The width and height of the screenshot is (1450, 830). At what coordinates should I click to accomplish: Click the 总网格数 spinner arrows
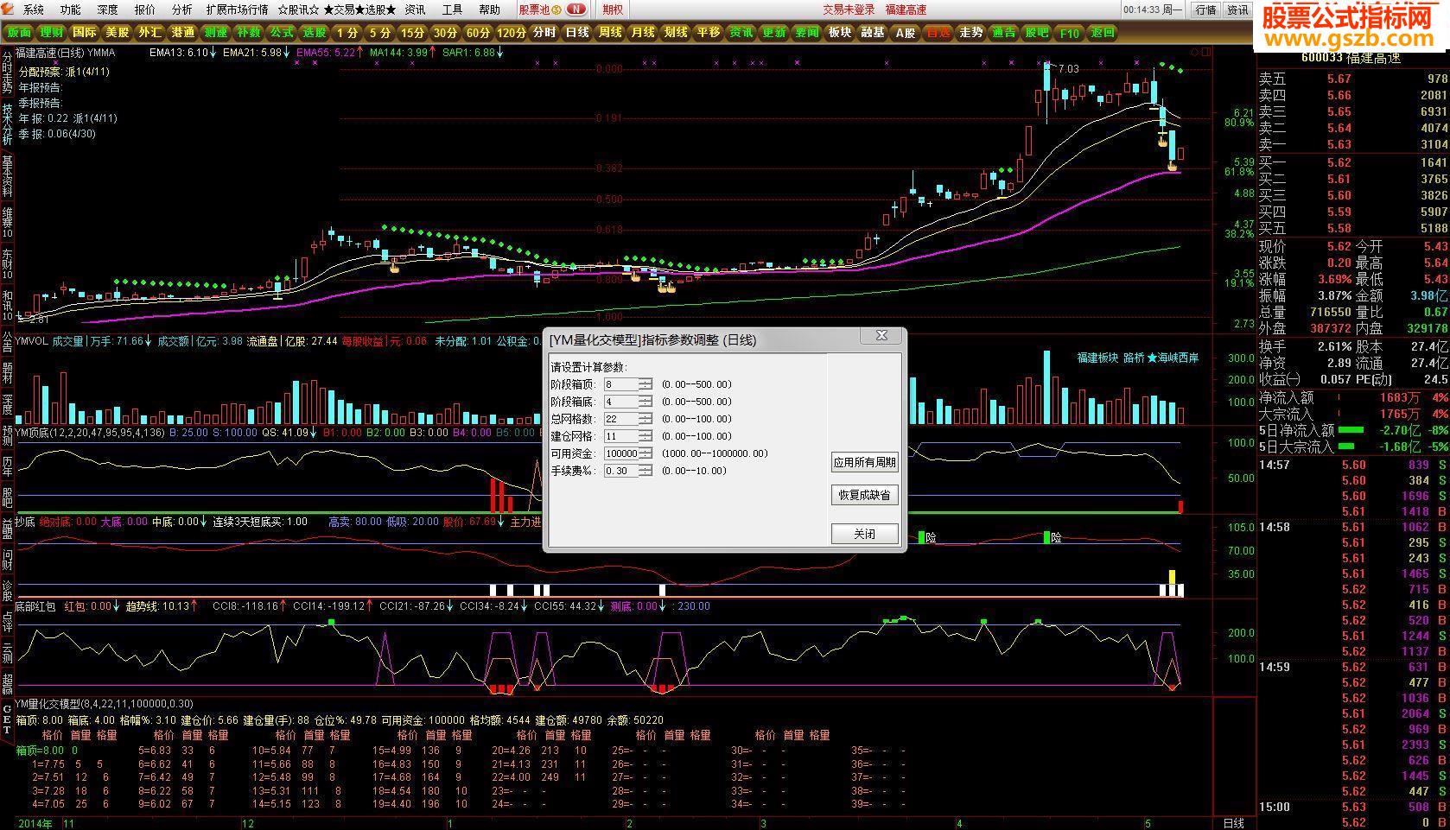[x=646, y=419]
